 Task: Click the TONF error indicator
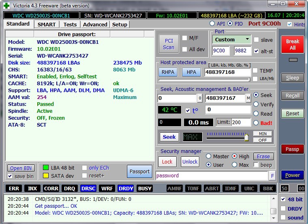tap(193, 188)
